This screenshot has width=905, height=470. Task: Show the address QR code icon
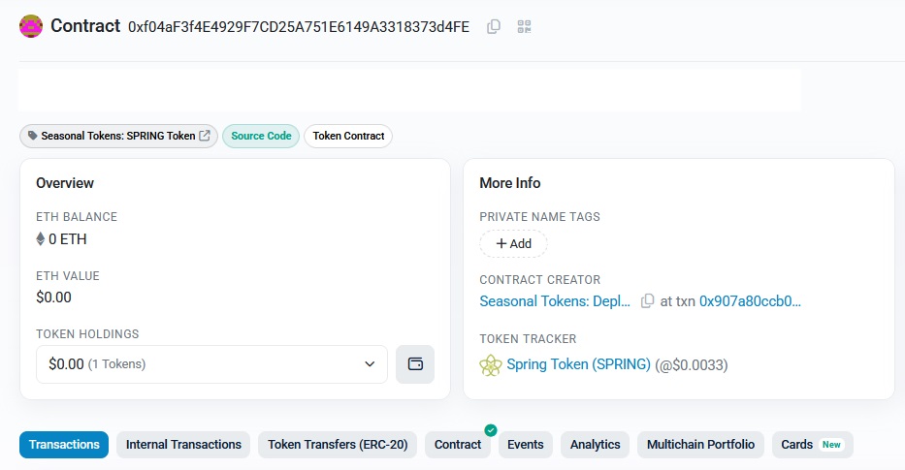[525, 27]
